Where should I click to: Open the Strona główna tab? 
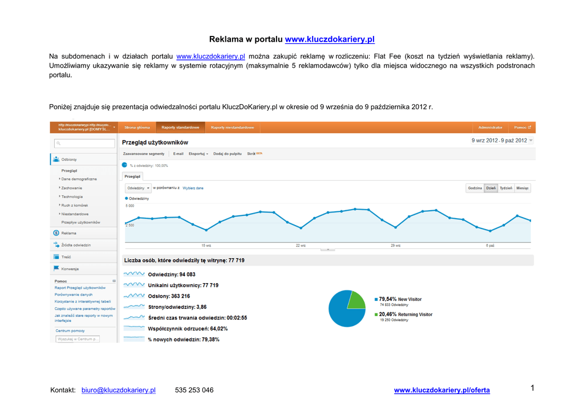click(137, 128)
